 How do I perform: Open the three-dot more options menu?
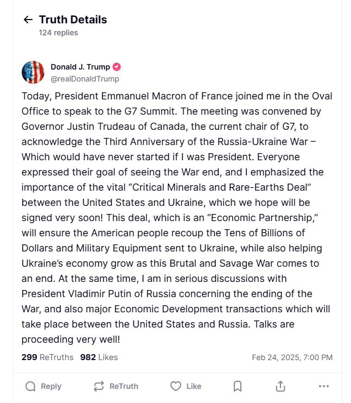click(x=324, y=386)
